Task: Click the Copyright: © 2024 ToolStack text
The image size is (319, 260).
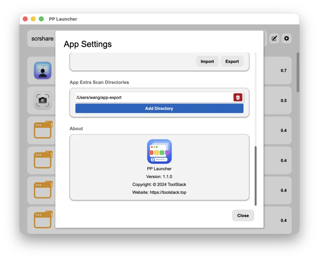Action: 159,185
